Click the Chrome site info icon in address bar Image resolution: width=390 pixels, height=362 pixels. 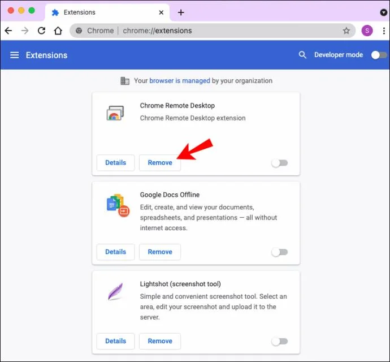79,31
